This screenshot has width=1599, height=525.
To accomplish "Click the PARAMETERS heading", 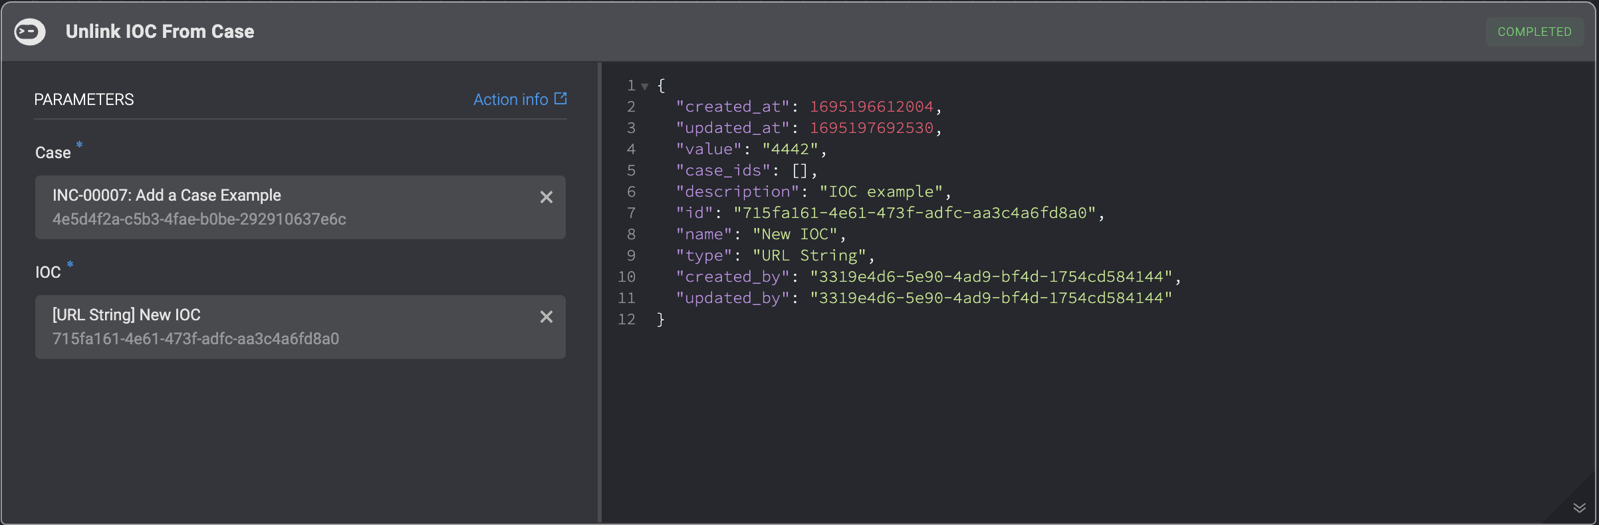I will click(84, 100).
